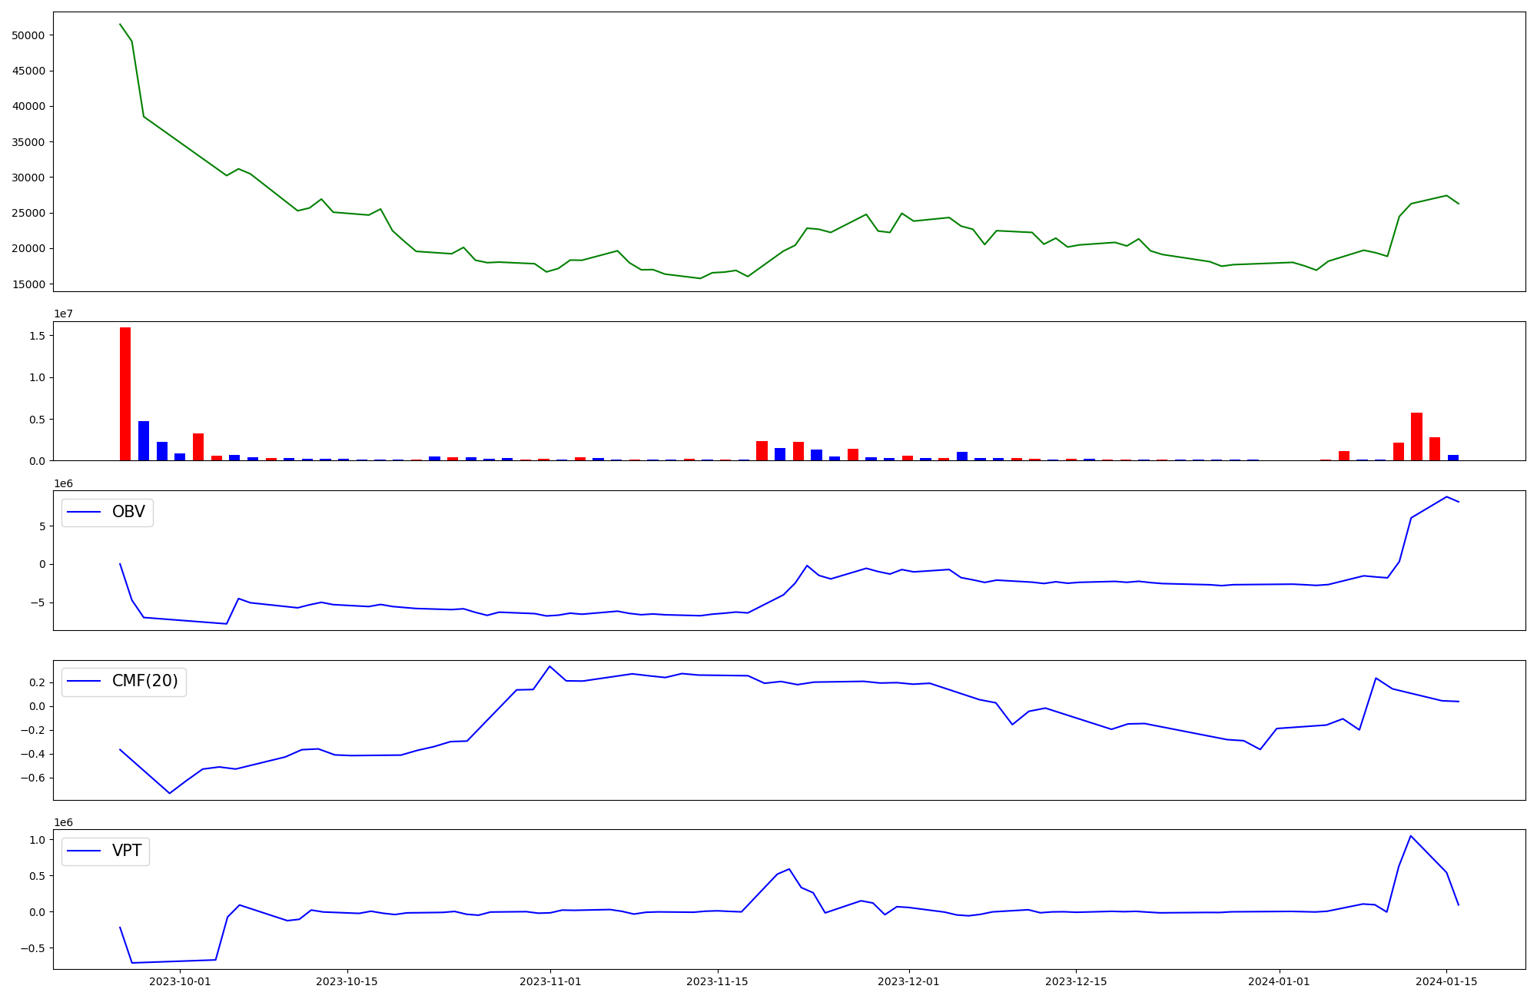Click the blue line swatch in VPT legend

pyautogui.click(x=85, y=851)
